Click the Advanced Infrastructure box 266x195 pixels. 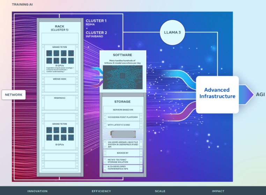click(x=217, y=95)
